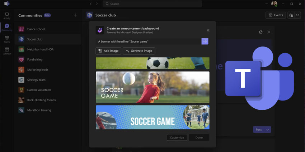
Task: Select Soccer club in the communities list
Action: (x=48, y=39)
